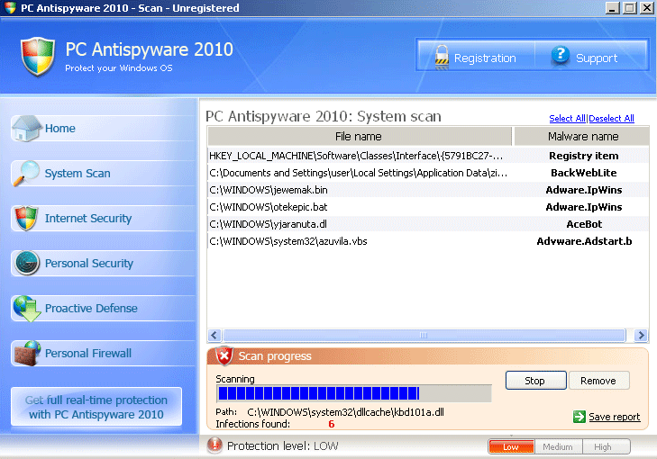657x459 pixels.
Task: Sort by Malware name column header
Action: pyautogui.click(x=582, y=137)
